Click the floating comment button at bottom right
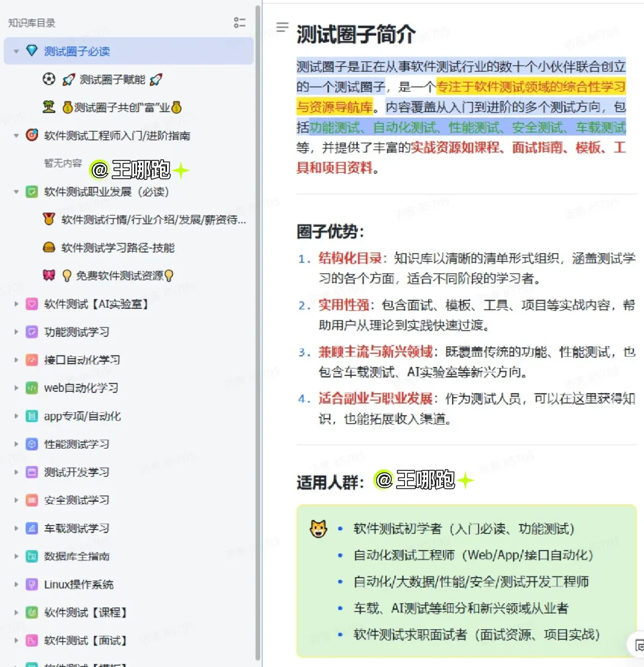Viewport: 644px width, 667px height. 639,645
